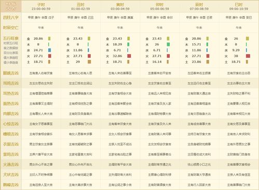The height and width of the screenshot is (190, 259).
Task: Click the 巳时 四柱八字 cell ending in 癸巳
Action: tap(239, 18)
